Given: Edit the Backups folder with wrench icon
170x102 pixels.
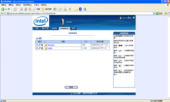Looking at the screenshot, I should pos(40,45).
